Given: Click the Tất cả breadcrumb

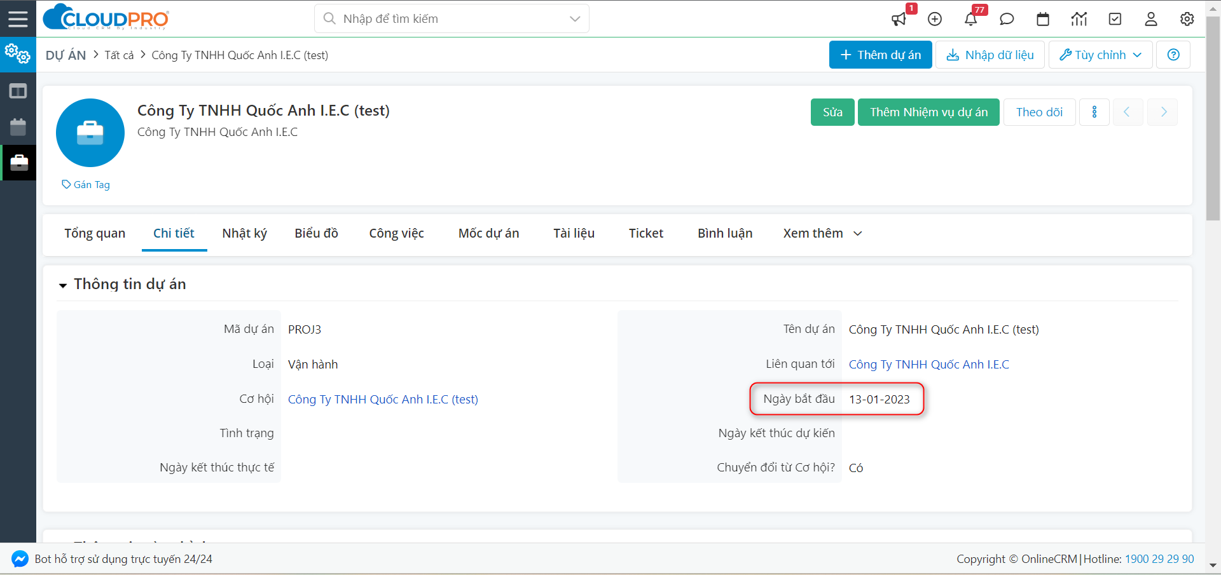Looking at the screenshot, I should pos(119,55).
